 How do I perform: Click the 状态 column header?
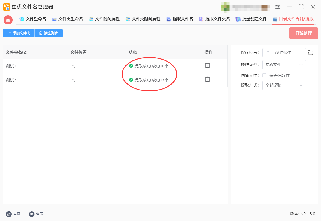coord(133,52)
